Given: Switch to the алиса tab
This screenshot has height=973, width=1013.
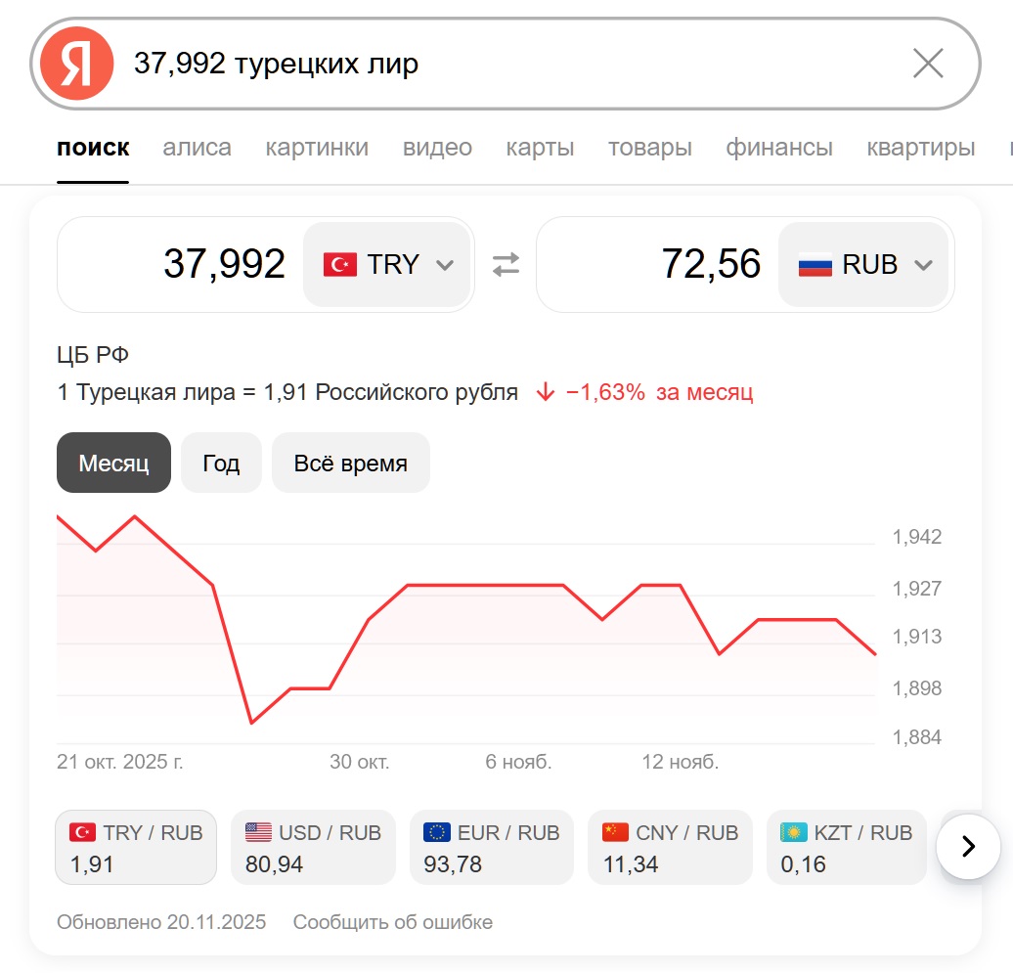Looking at the screenshot, I should pos(198,148).
